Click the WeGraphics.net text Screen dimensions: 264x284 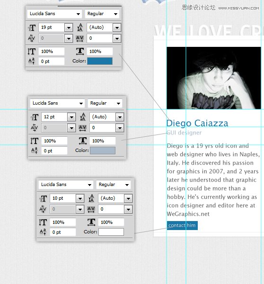pyautogui.click(x=188, y=214)
